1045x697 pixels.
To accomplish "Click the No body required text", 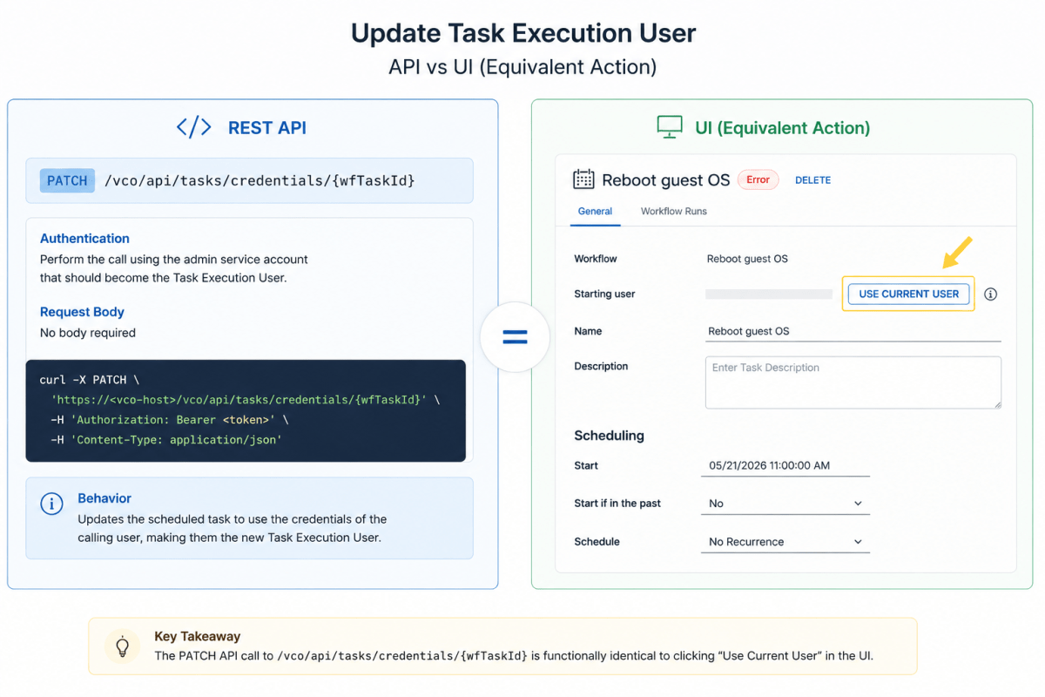I will 88,333.
